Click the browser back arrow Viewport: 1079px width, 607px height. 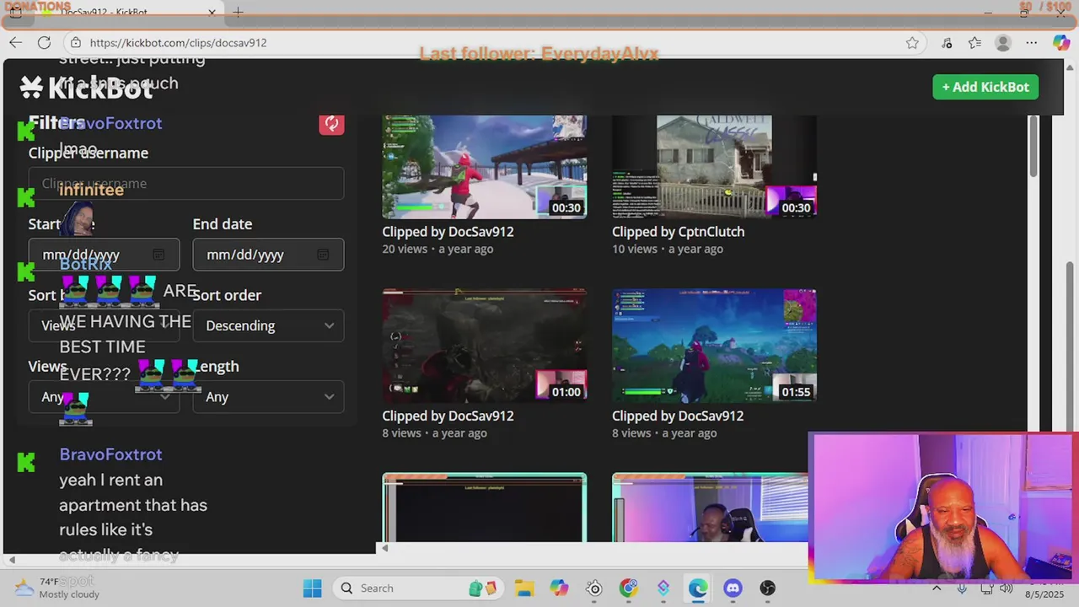click(x=16, y=42)
